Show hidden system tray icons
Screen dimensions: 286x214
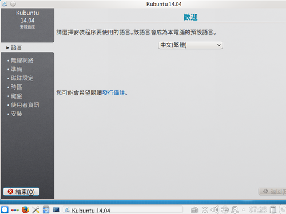[244, 210]
